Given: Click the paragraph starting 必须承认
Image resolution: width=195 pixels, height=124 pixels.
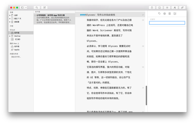Looking at the screenshot, I should click(x=109, y=54).
